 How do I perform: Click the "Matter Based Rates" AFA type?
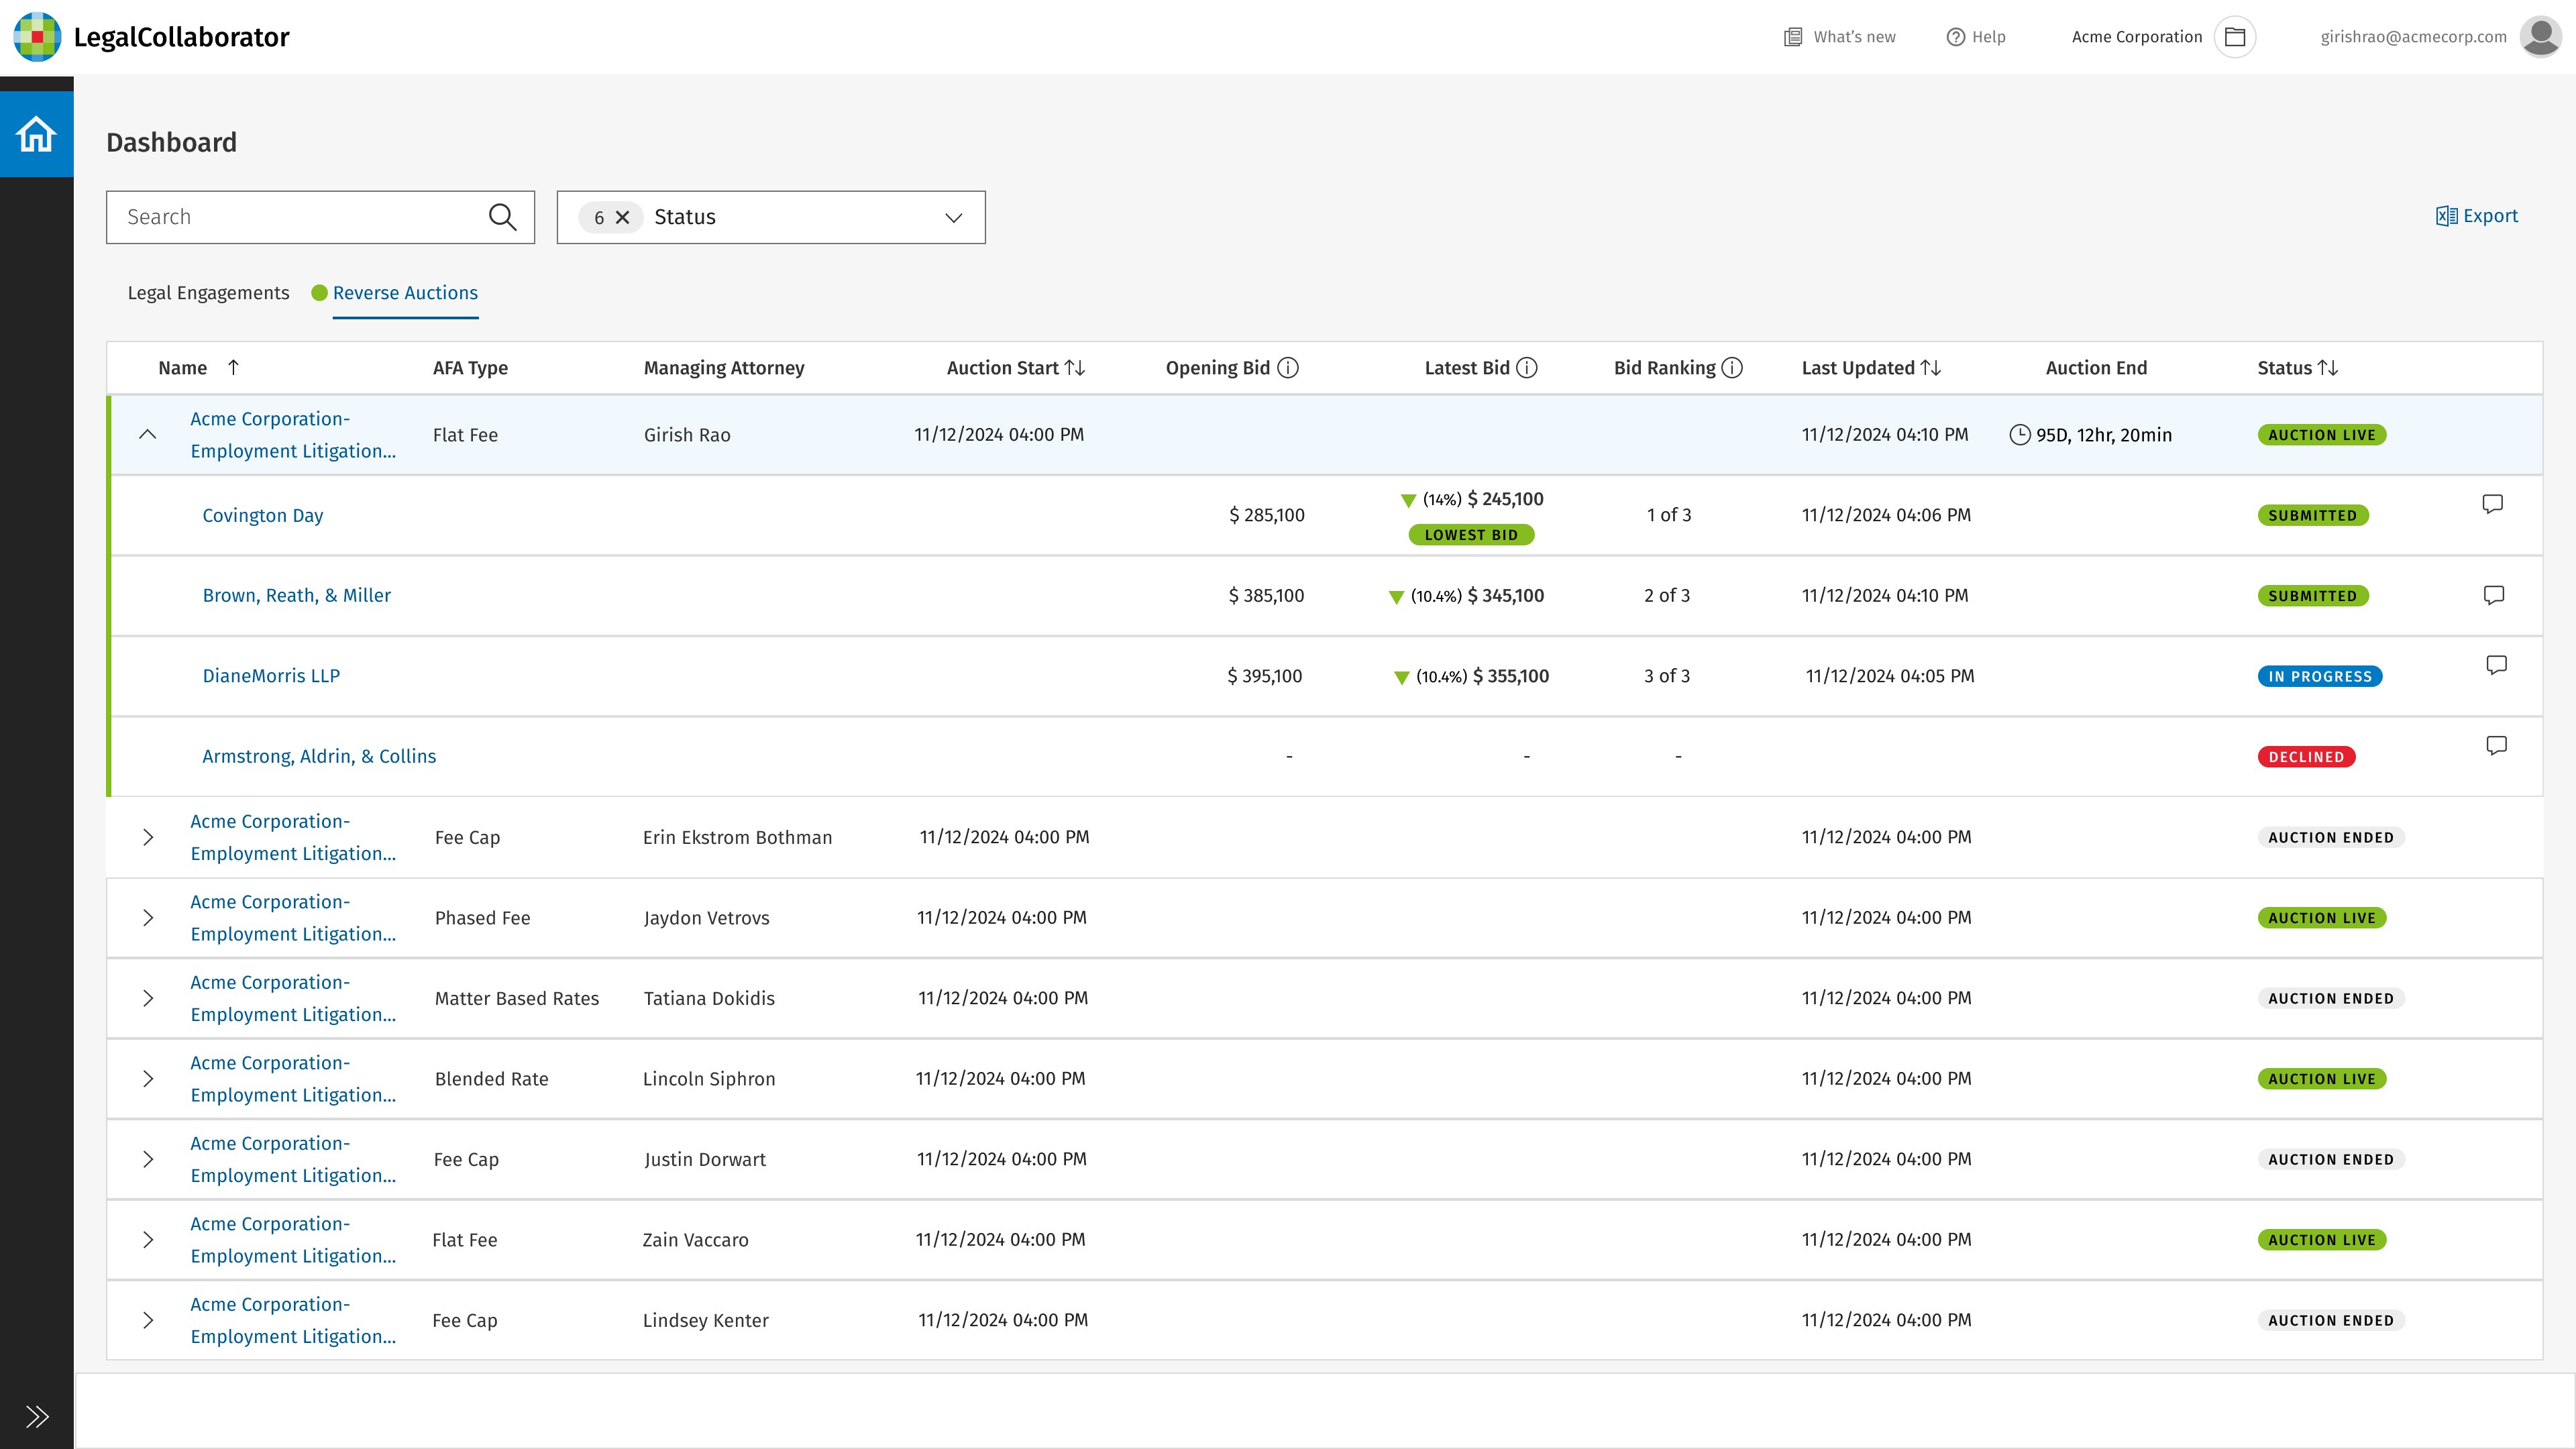pyautogui.click(x=517, y=998)
